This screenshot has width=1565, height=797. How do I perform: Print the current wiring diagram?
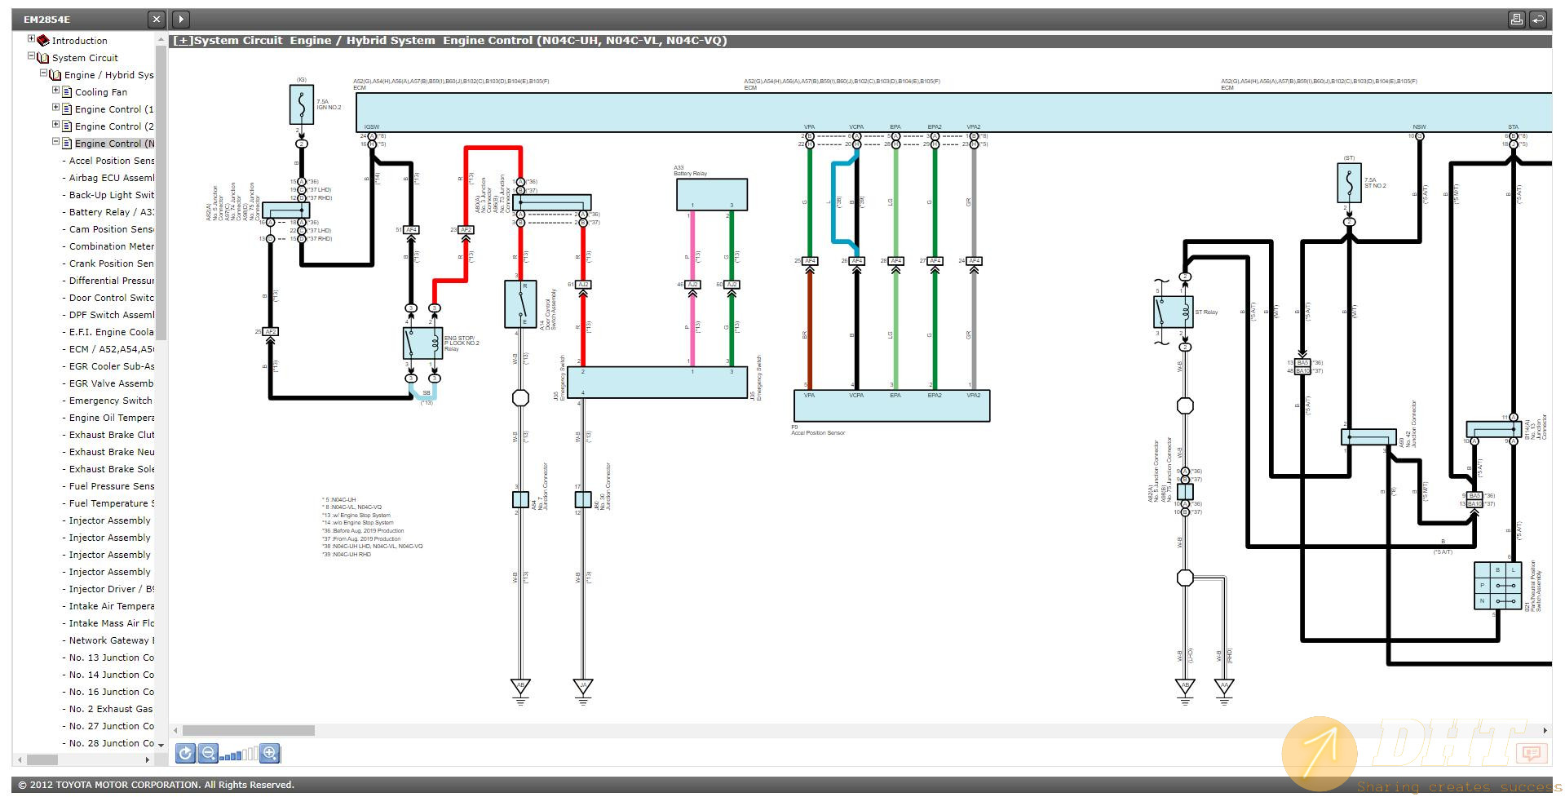(1516, 19)
